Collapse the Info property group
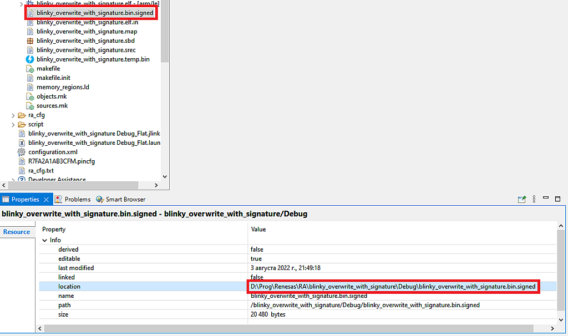 pos(44,240)
